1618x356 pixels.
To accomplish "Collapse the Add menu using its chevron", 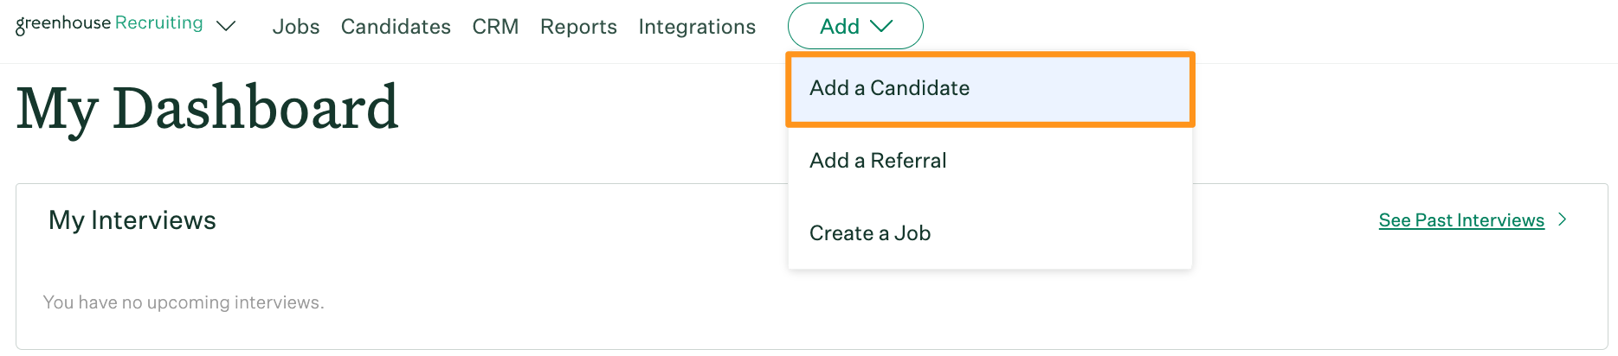I will pos(881,27).
